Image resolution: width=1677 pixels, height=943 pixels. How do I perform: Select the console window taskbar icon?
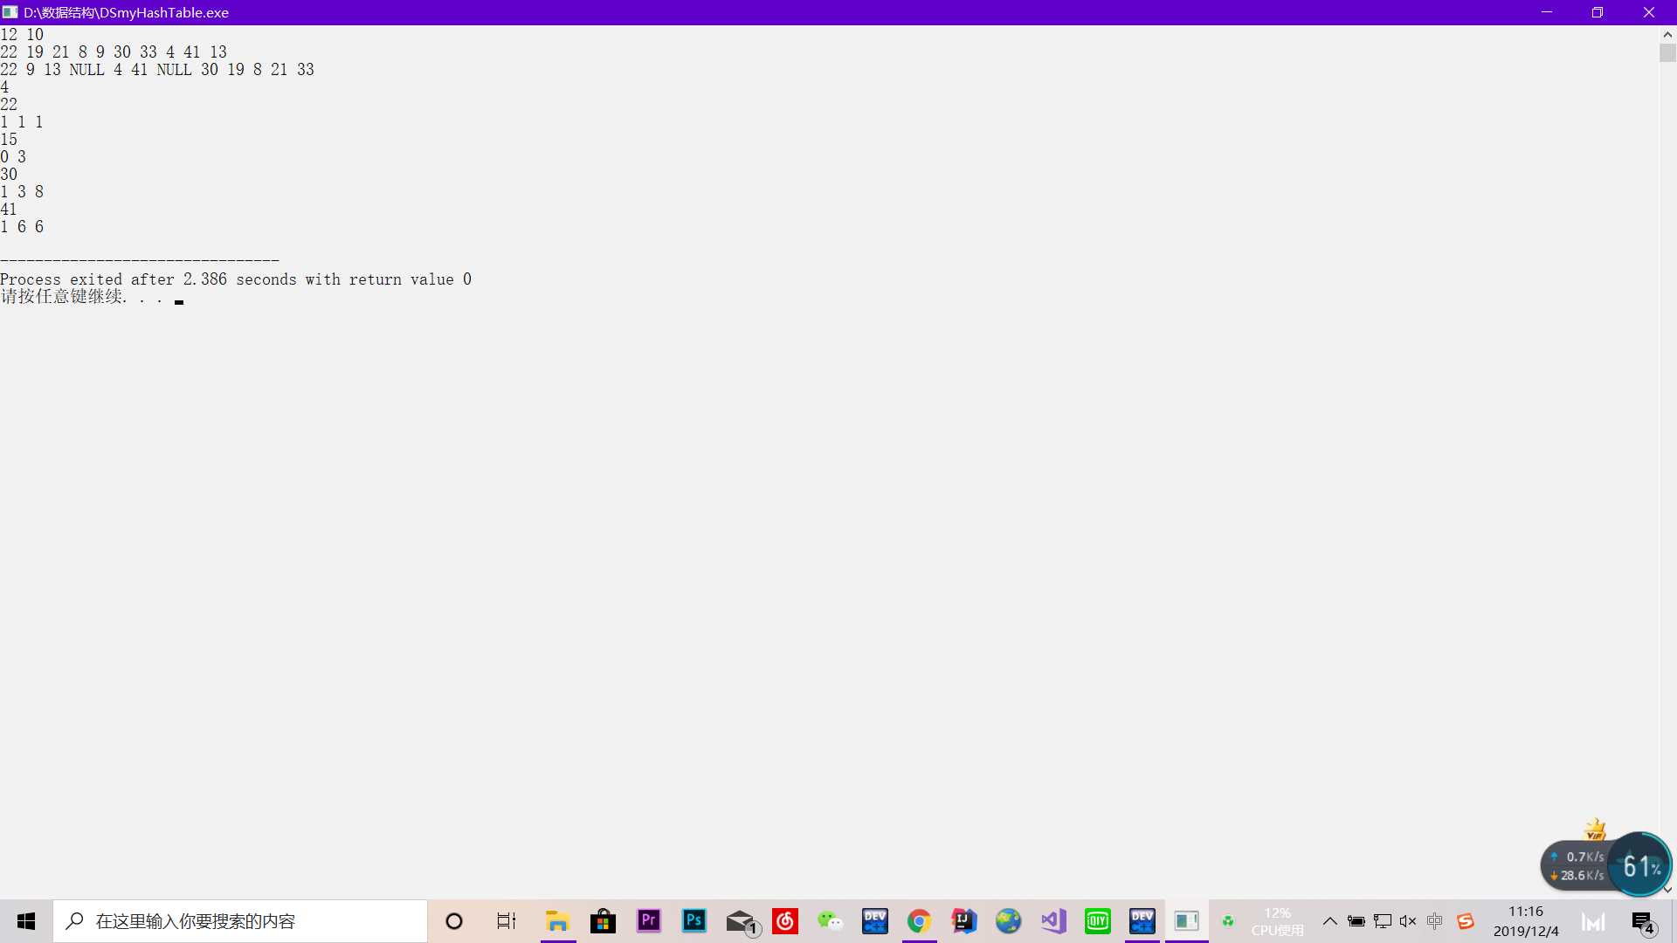coord(1186,921)
